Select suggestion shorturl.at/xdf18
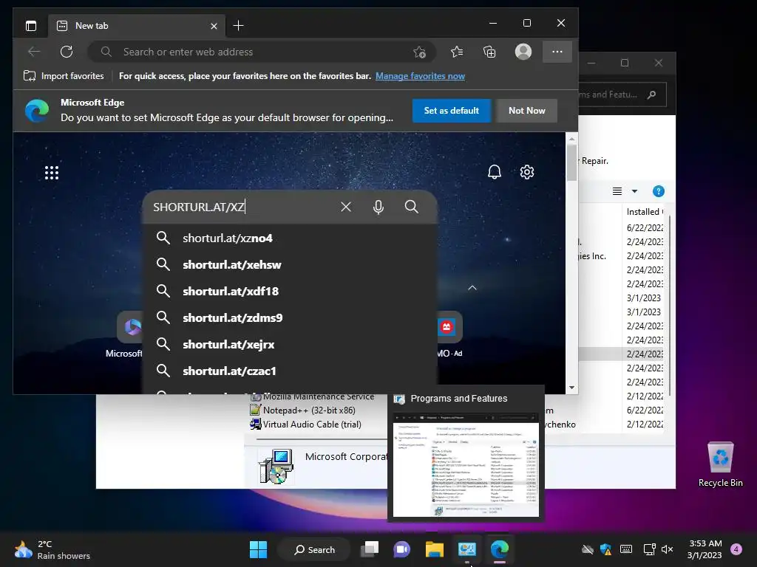757x567 pixels. coord(290,291)
